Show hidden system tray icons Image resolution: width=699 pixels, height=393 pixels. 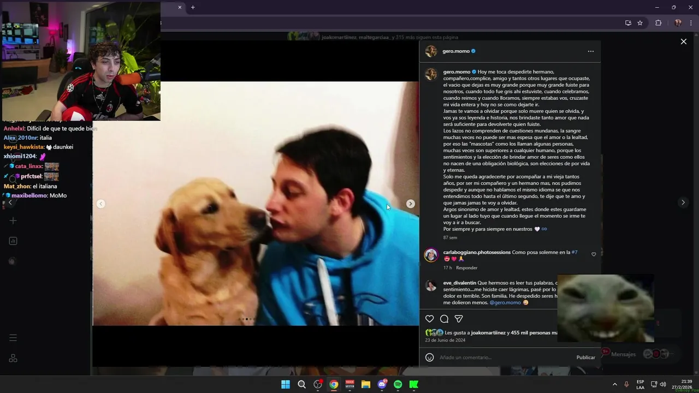click(614, 384)
